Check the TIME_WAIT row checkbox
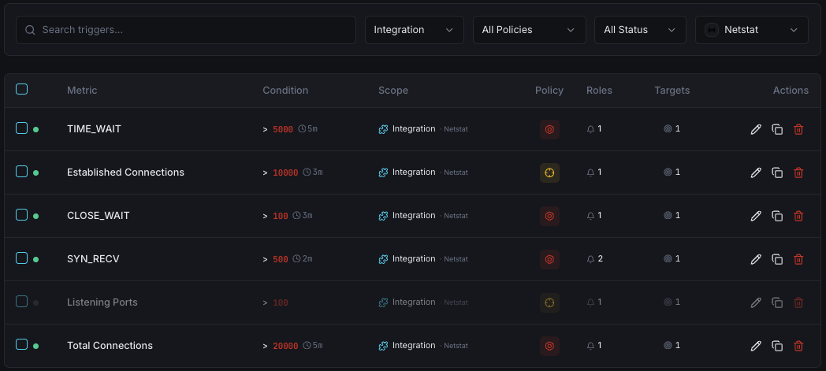826x371 pixels. 21,128
